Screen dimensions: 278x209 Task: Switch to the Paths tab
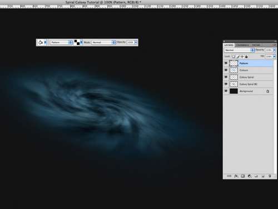(256, 45)
